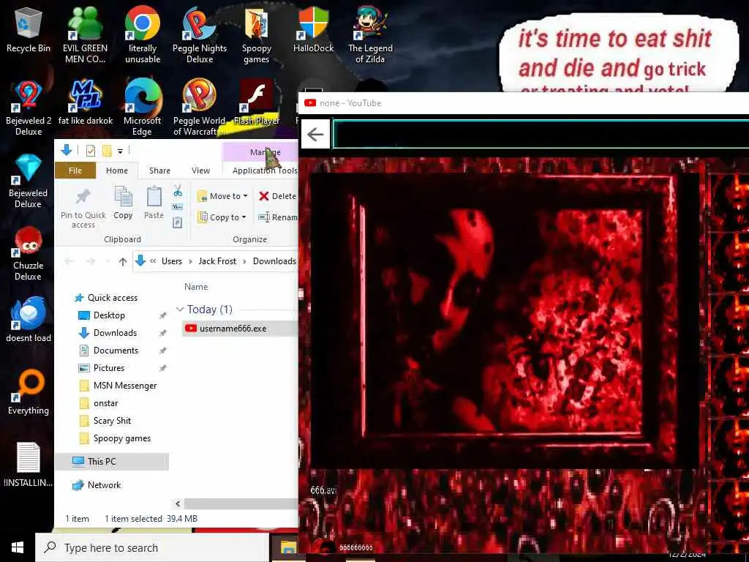Select Quick access in navigation pane

112,298
